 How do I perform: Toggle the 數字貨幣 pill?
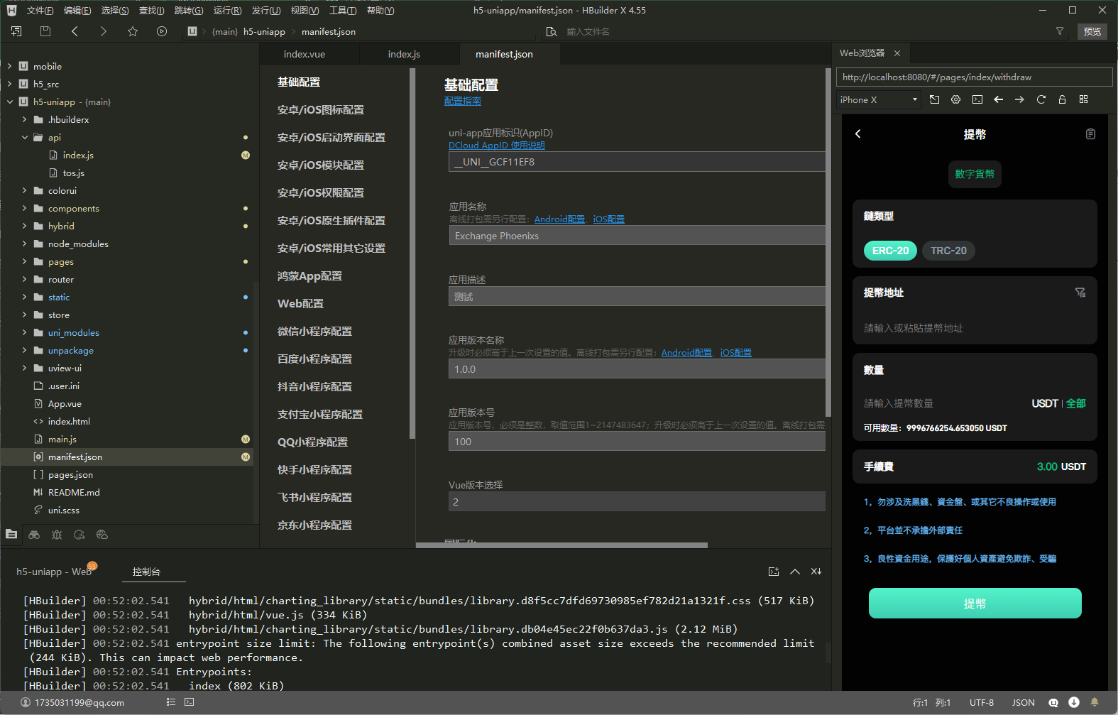(x=975, y=174)
